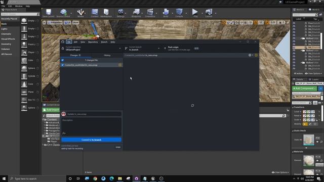Open the Marketplace toolbar button
The width and height of the screenshot is (324, 182).
tap(106, 13)
